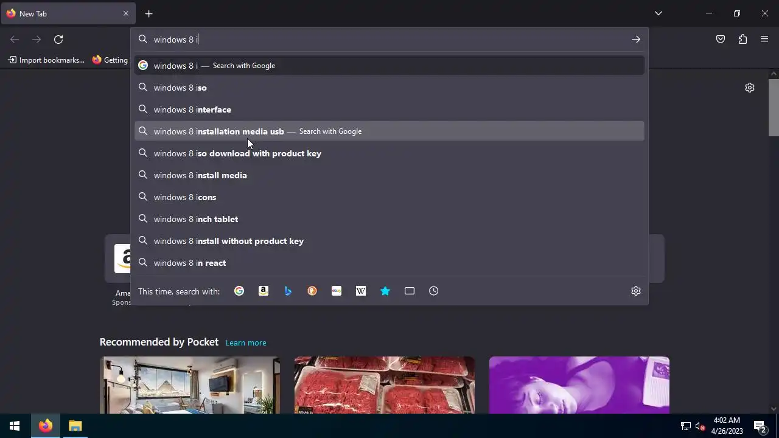Screen dimensions: 779x438
Task: Search with Wikipedia one-off icon
Action: (x=361, y=291)
